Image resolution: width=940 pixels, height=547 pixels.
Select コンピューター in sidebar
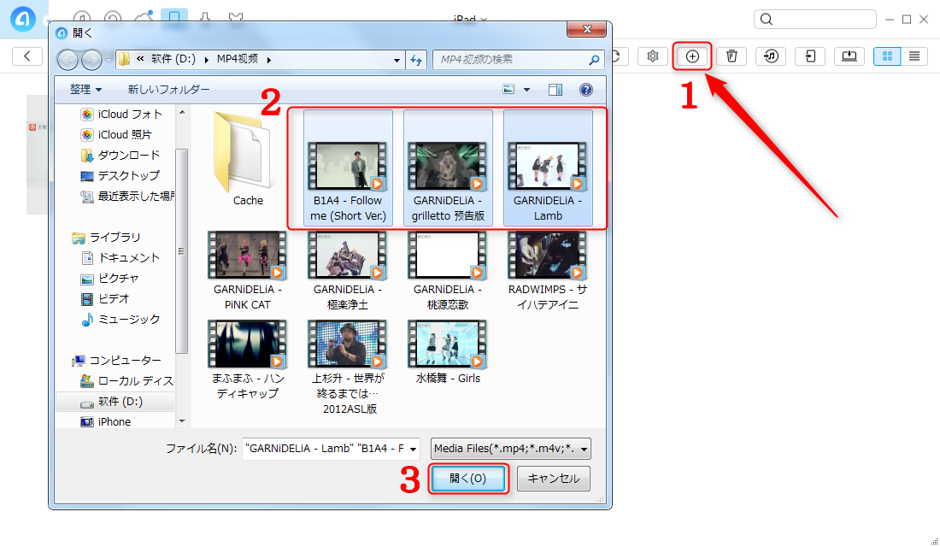coord(116,361)
